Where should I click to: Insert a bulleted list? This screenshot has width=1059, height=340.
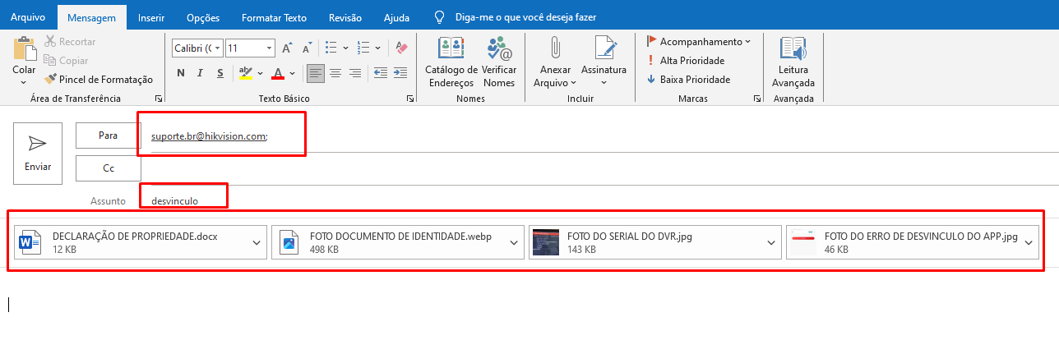331,48
